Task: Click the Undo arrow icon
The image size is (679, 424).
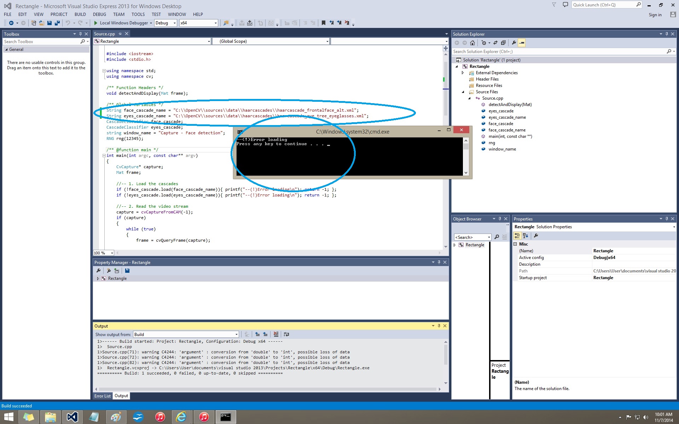Action: tap(68, 23)
